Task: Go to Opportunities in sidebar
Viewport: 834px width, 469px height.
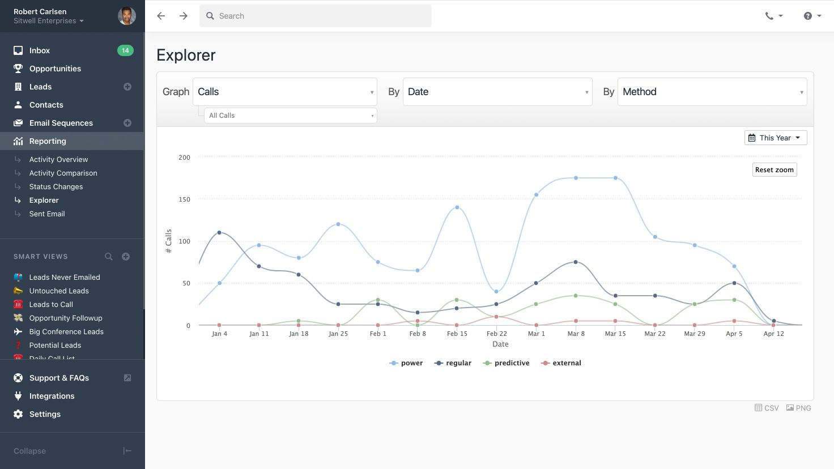Action: click(55, 69)
